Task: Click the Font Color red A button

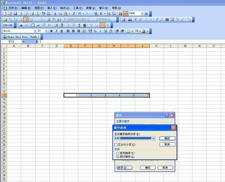Action: 144,31
